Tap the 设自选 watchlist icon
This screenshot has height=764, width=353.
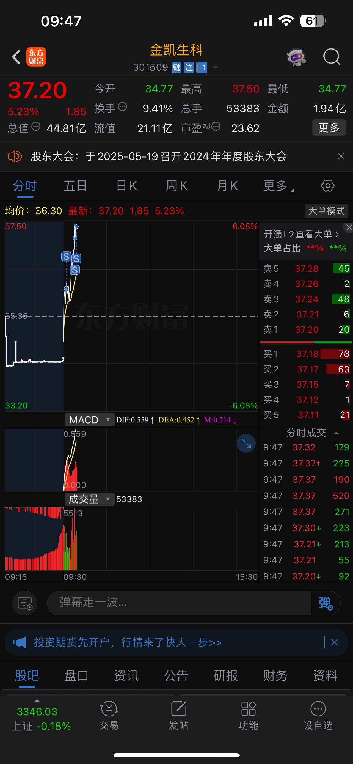pyautogui.click(x=318, y=716)
